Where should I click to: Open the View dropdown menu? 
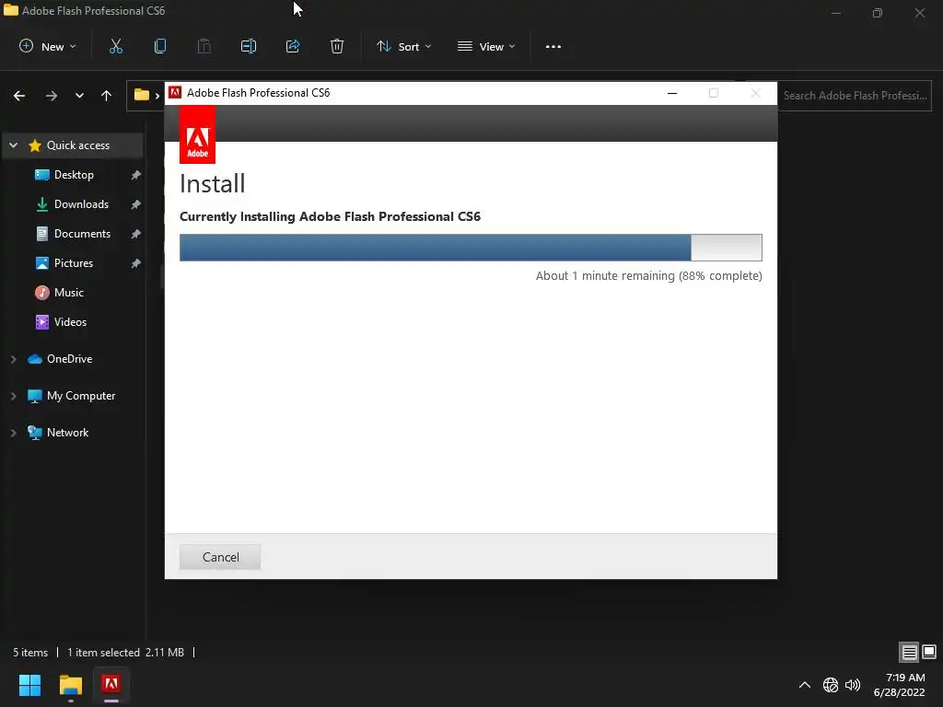(x=486, y=46)
